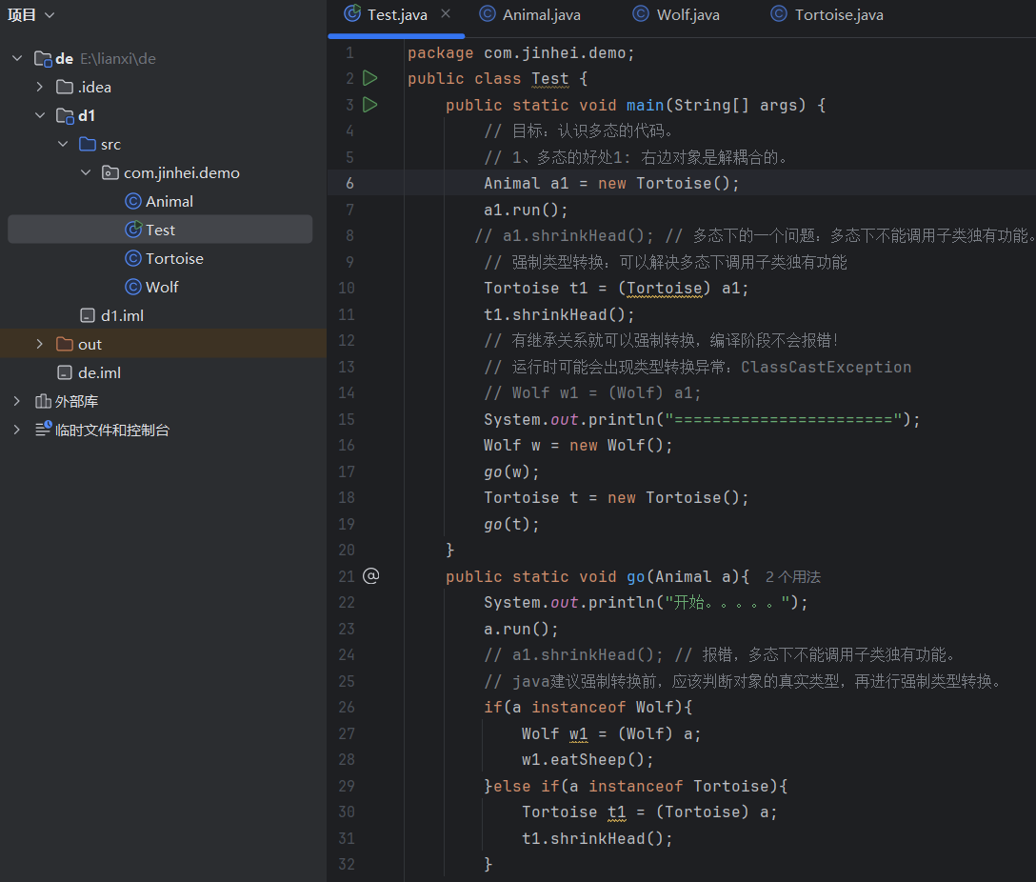Viewport: 1036px width, 882px height.
Task: Run the main method from the line 3 gutter
Action: coord(370,105)
